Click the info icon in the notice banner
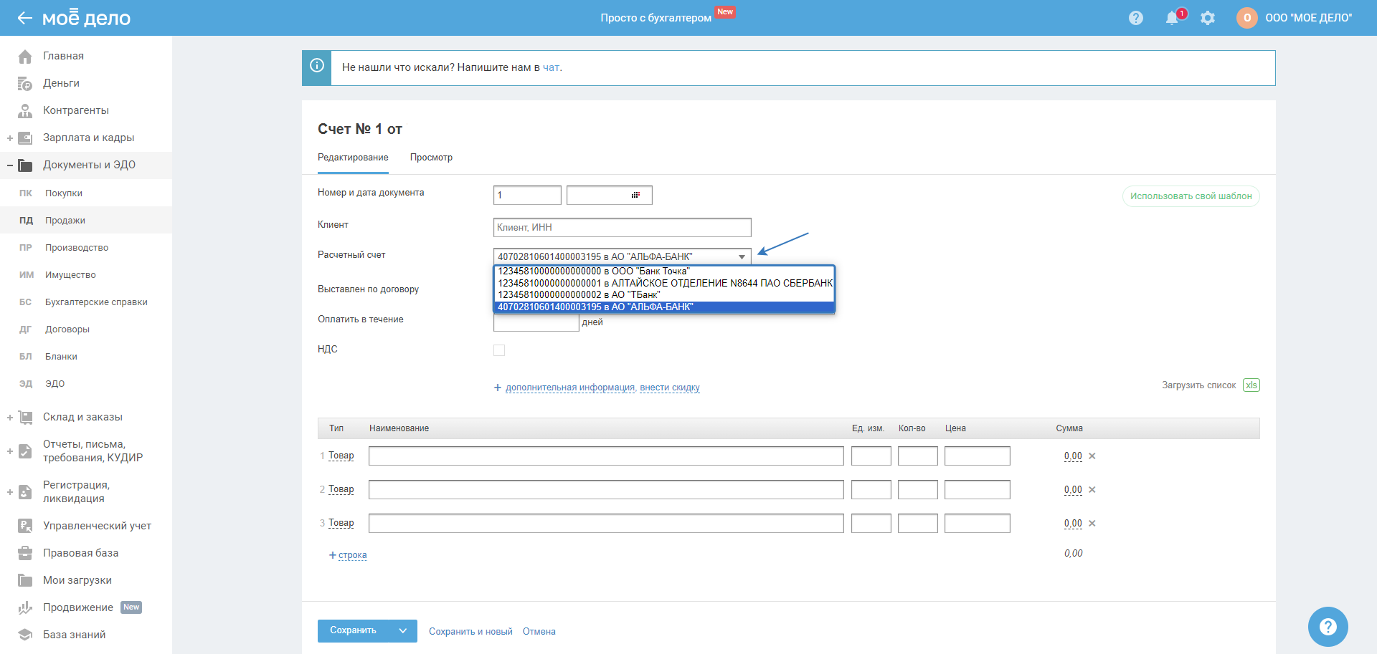This screenshot has height=654, width=1377. click(x=317, y=66)
